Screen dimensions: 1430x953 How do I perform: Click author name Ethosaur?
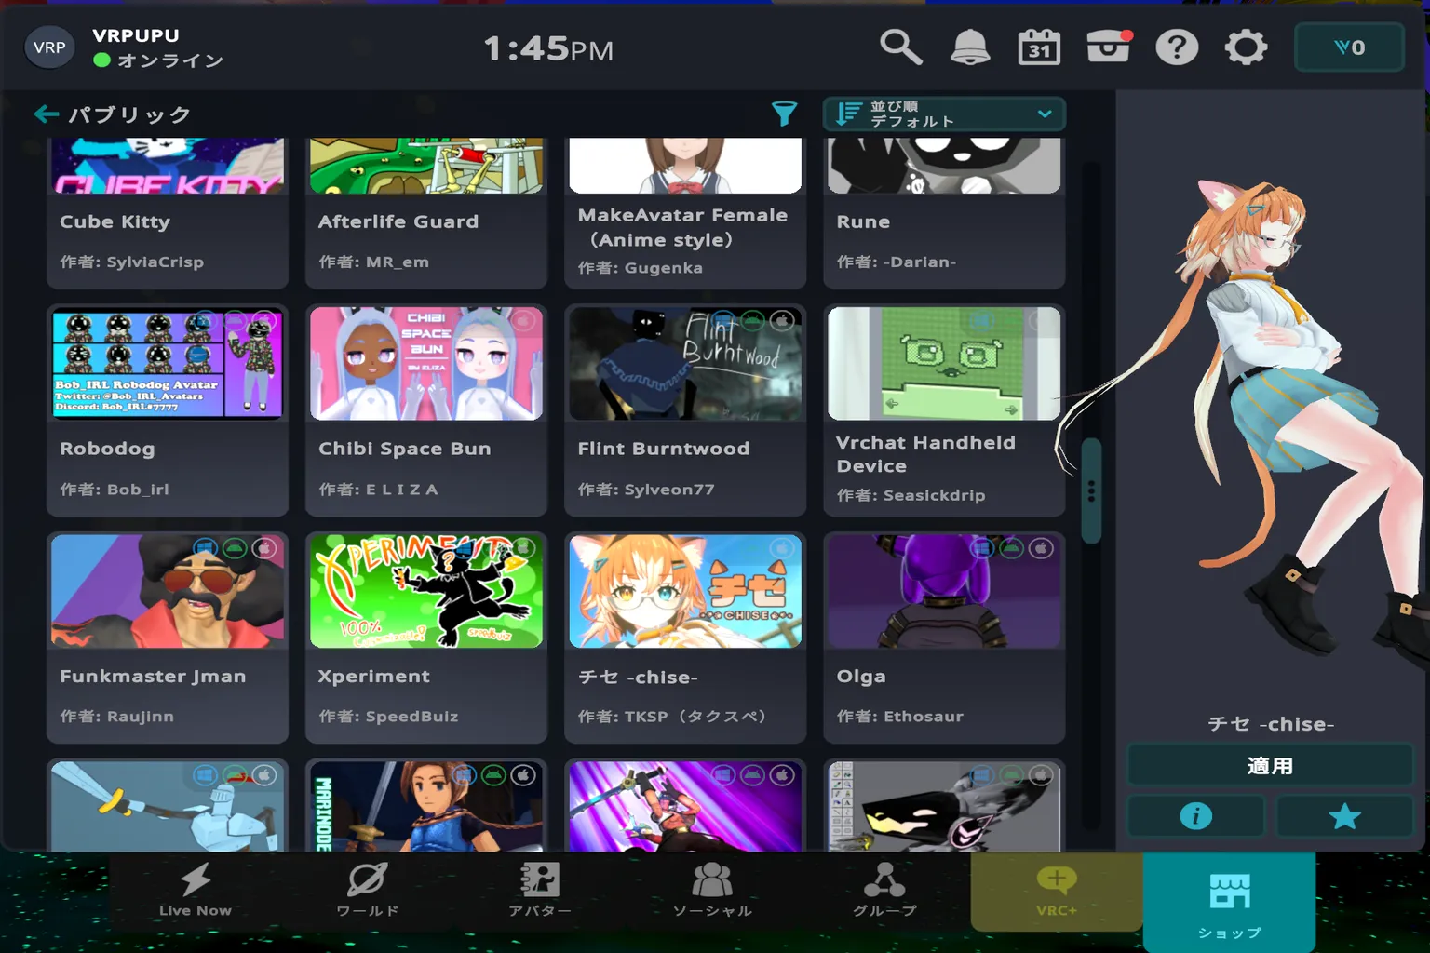(924, 716)
